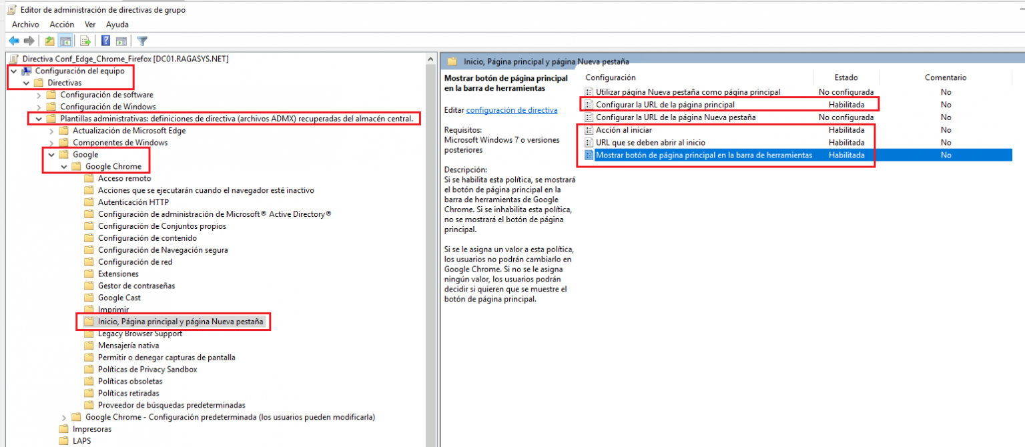
Task: Click the Filter funnel icon
Action: [x=141, y=40]
